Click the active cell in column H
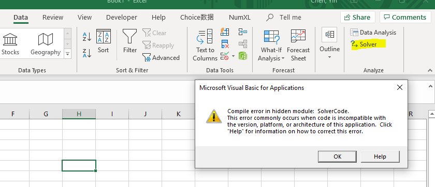 coord(79,165)
